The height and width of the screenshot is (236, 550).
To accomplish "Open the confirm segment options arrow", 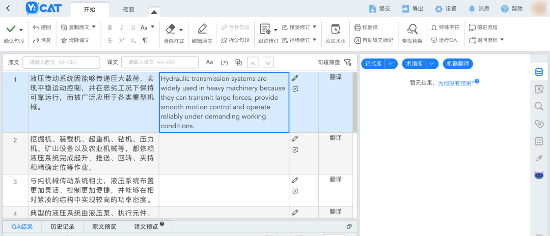I will pos(21,30).
